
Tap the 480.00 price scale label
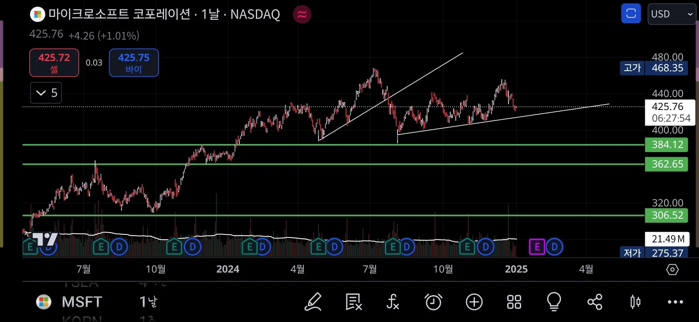tap(668, 57)
